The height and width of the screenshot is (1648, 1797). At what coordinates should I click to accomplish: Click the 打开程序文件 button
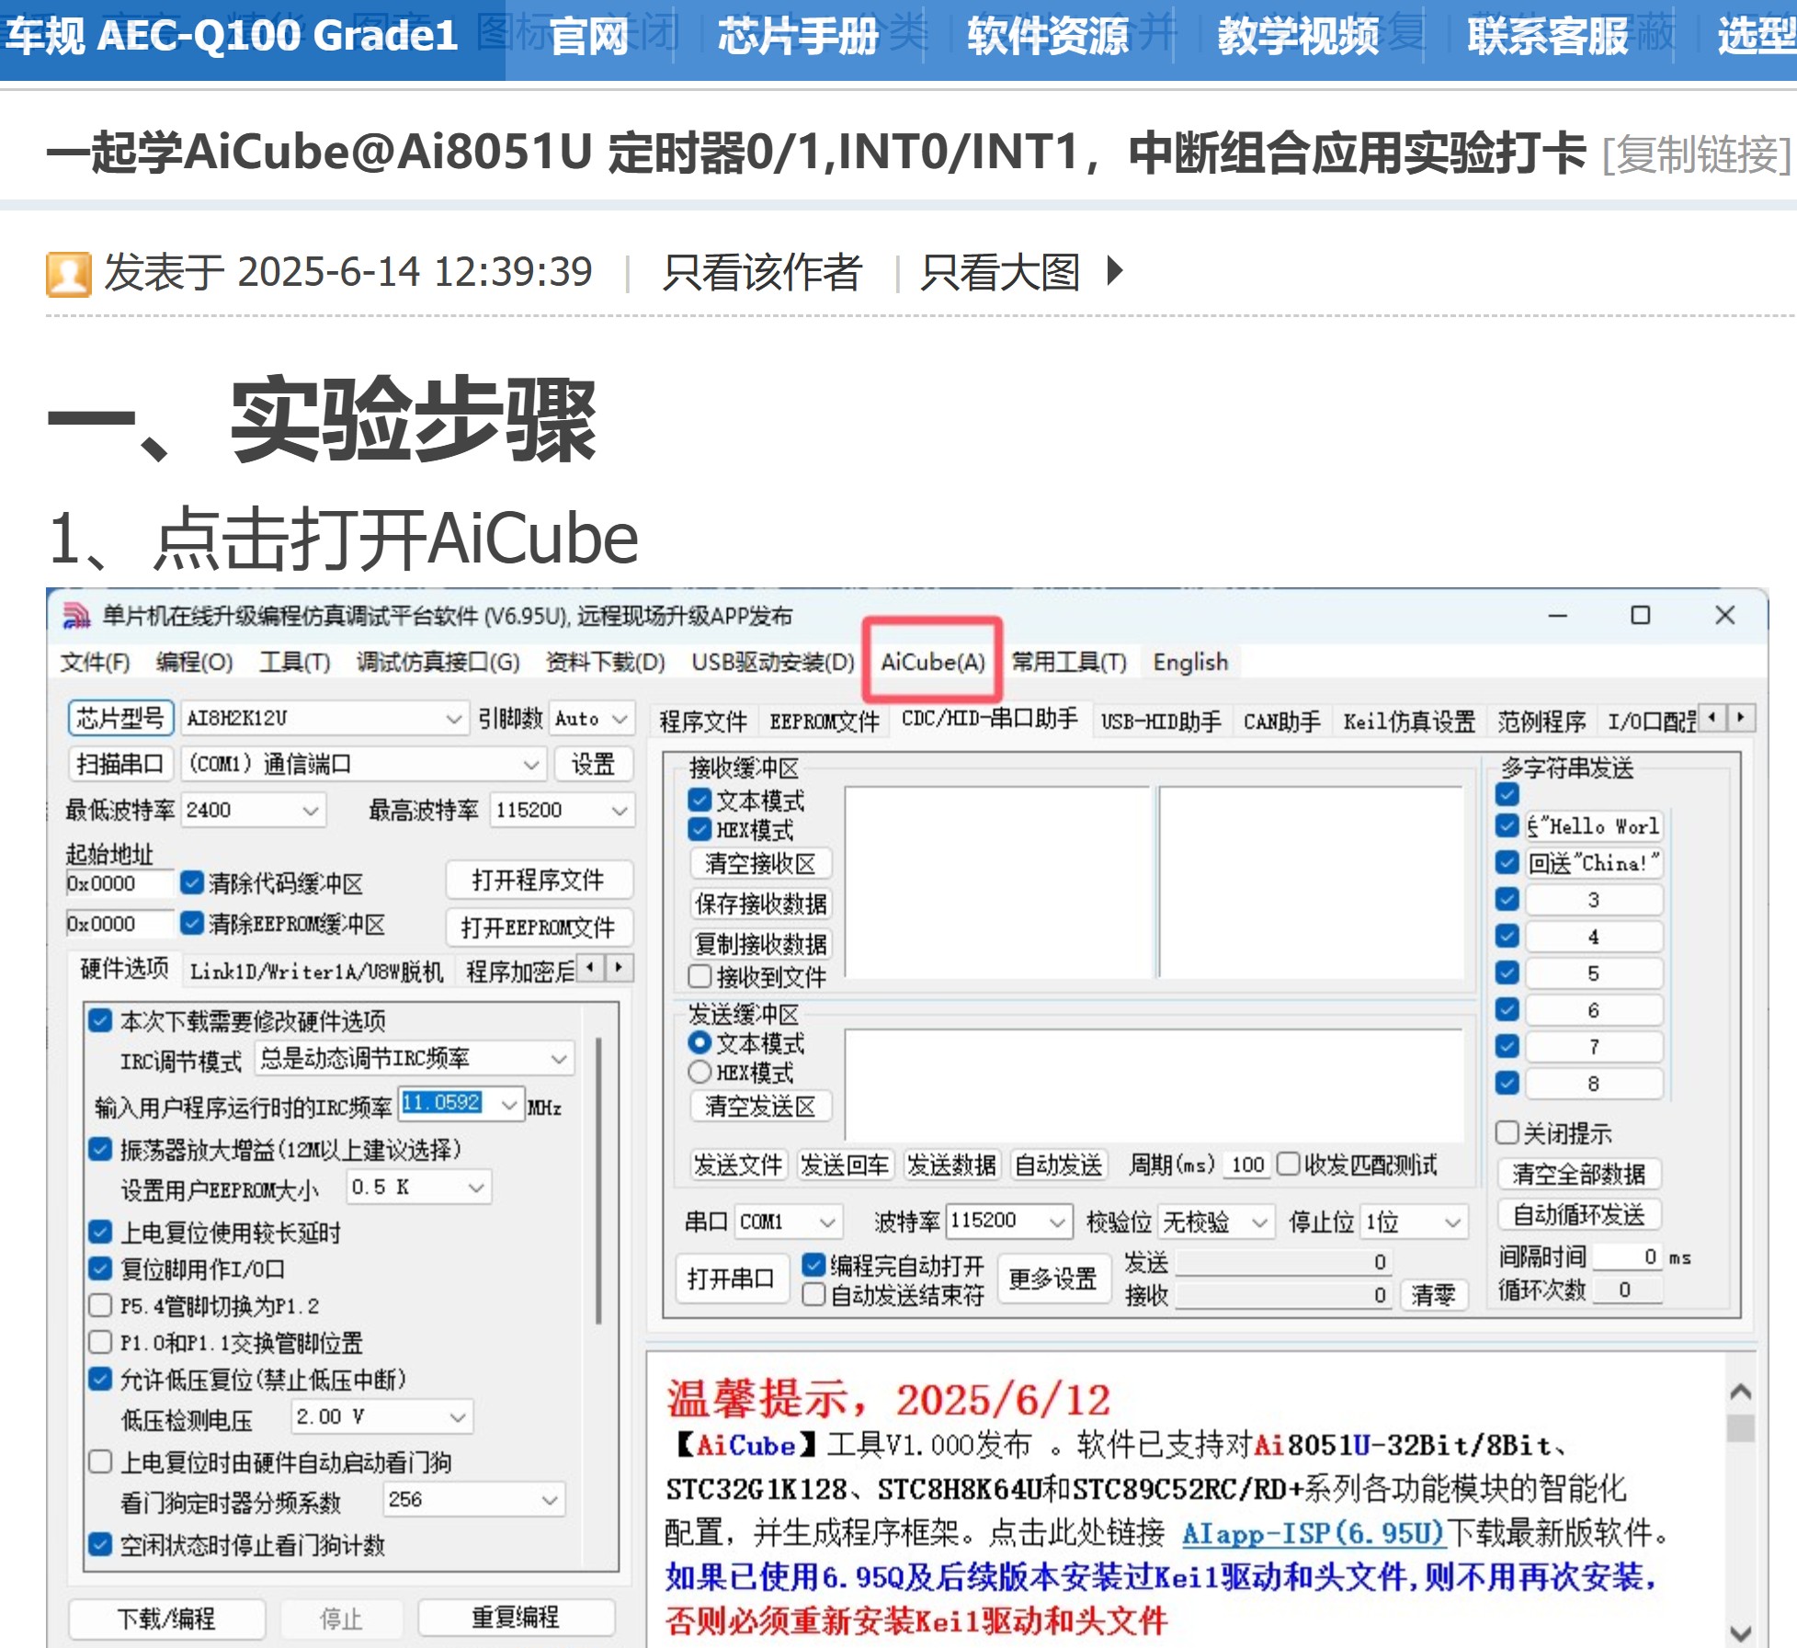click(539, 881)
